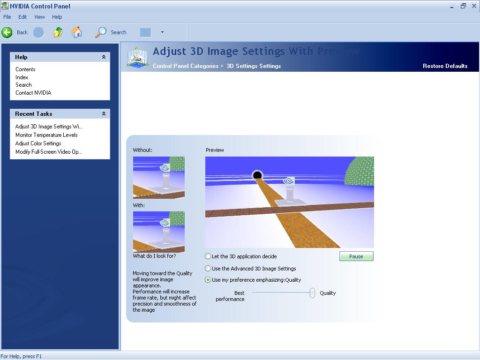The height and width of the screenshot is (360, 480).
Task: Open the Help menu
Action: [x=57, y=17]
